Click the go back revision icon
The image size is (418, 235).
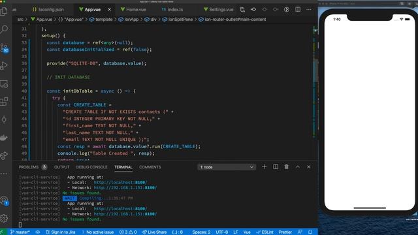253,10
